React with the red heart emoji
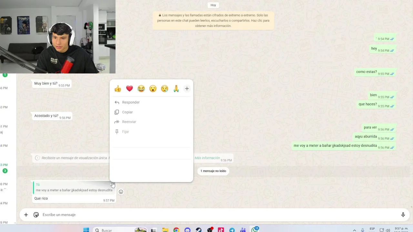 [x=129, y=89]
